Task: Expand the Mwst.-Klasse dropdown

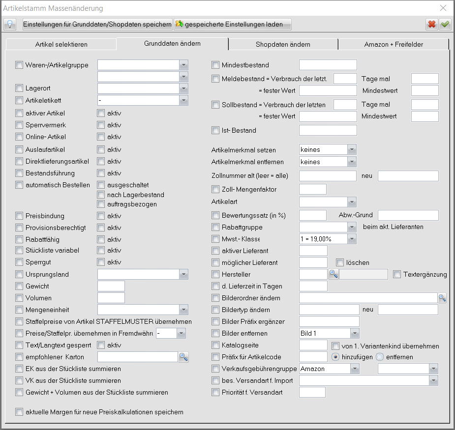Action: pyautogui.click(x=352, y=239)
